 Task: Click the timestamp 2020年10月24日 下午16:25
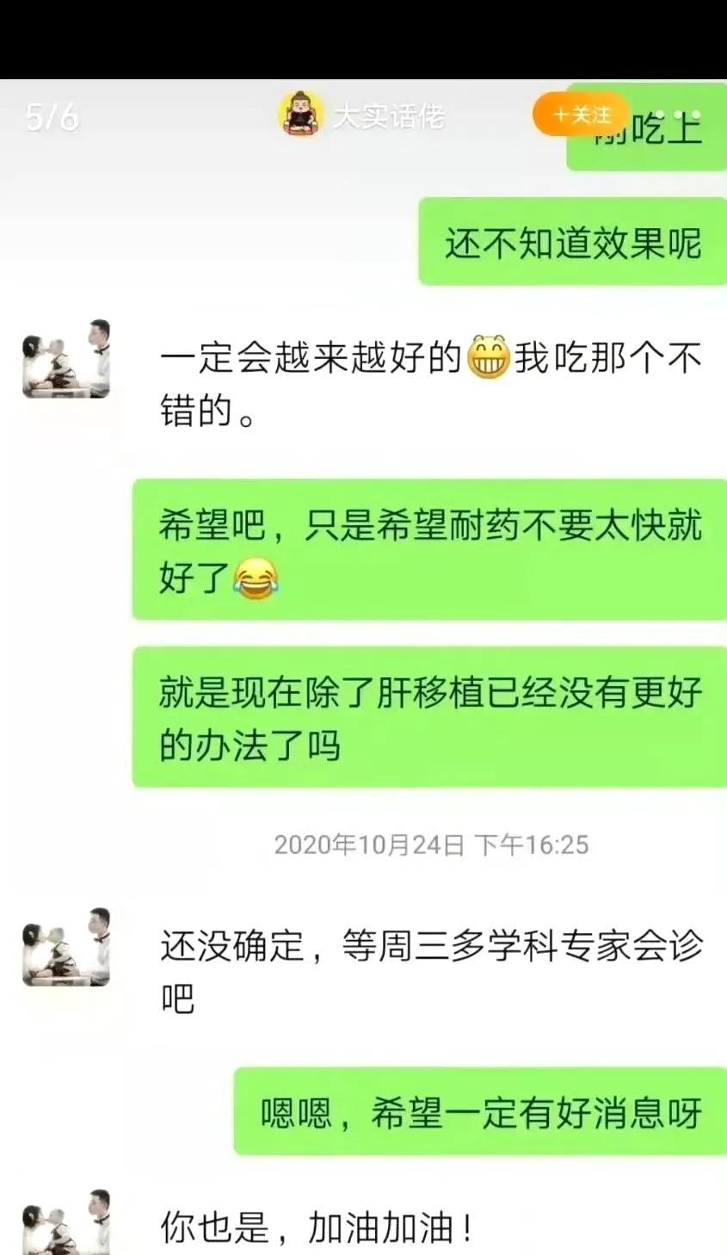click(x=431, y=844)
